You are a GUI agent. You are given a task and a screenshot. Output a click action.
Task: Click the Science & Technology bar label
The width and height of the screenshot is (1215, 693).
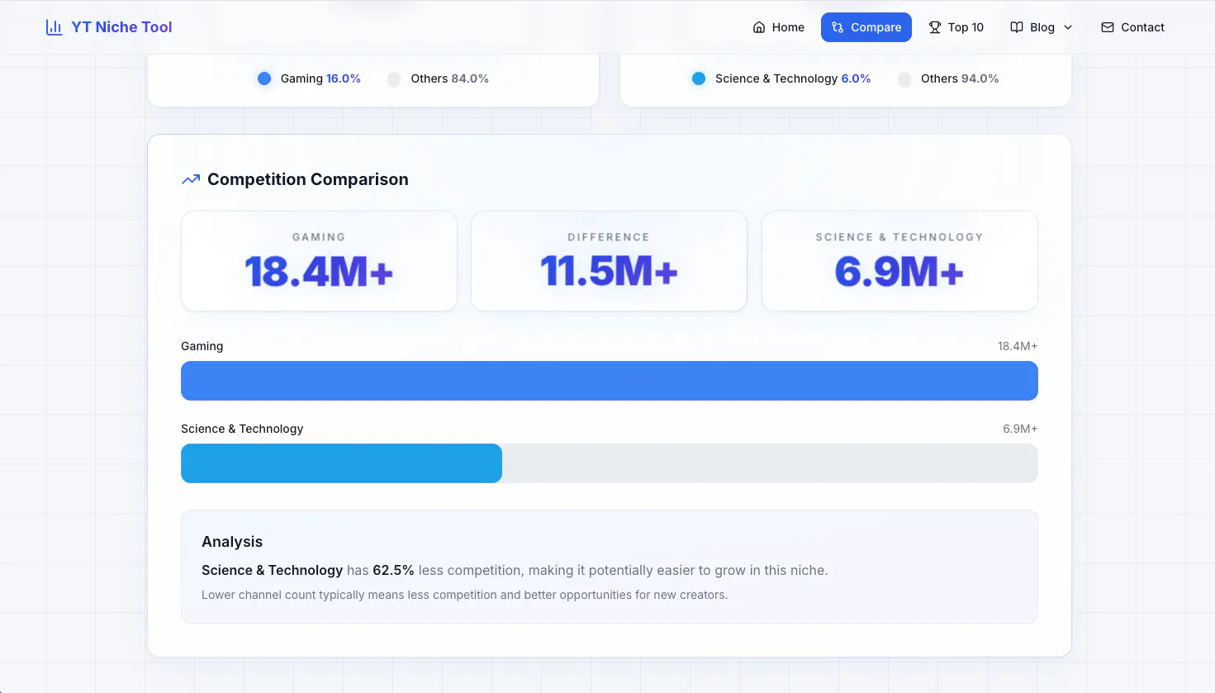tap(242, 429)
